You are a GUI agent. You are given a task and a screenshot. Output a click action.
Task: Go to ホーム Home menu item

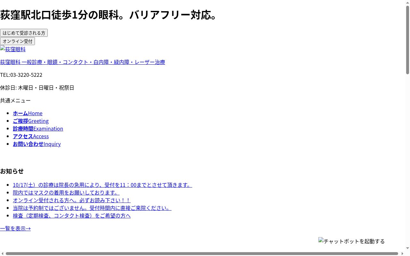28,113
